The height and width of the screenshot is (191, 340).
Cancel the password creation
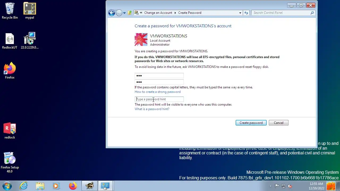pyautogui.click(x=279, y=123)
